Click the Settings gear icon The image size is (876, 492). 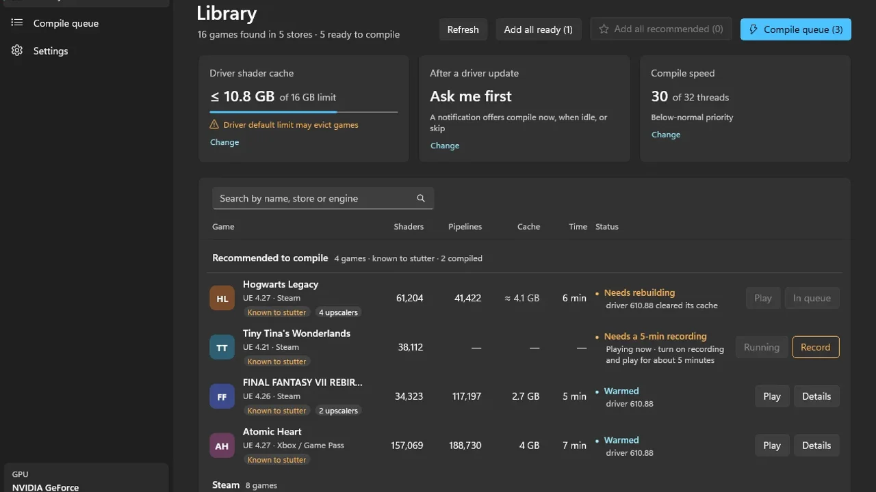[x=17, y=51]
